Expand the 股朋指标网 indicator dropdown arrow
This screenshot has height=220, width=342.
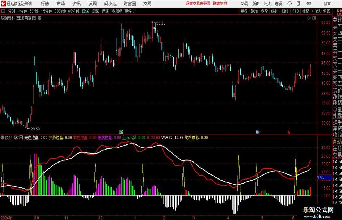pos(3,138)
